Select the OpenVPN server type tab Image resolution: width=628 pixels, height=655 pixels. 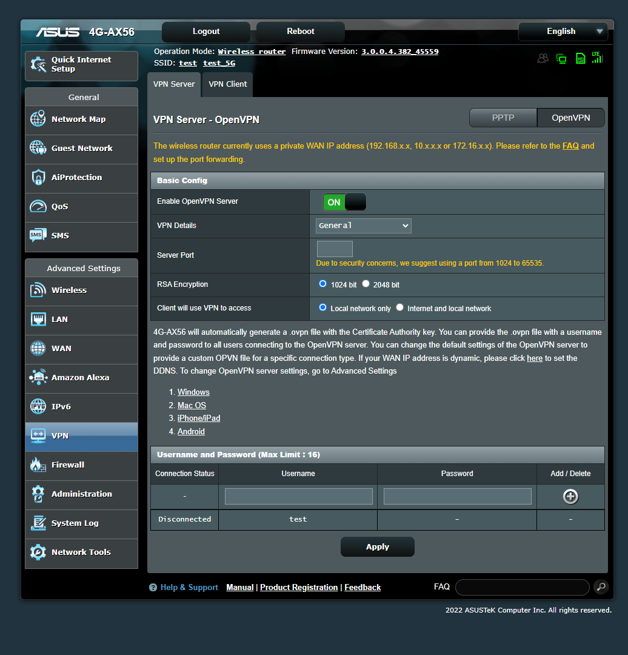pyautogui.click(x=571, y=118)
